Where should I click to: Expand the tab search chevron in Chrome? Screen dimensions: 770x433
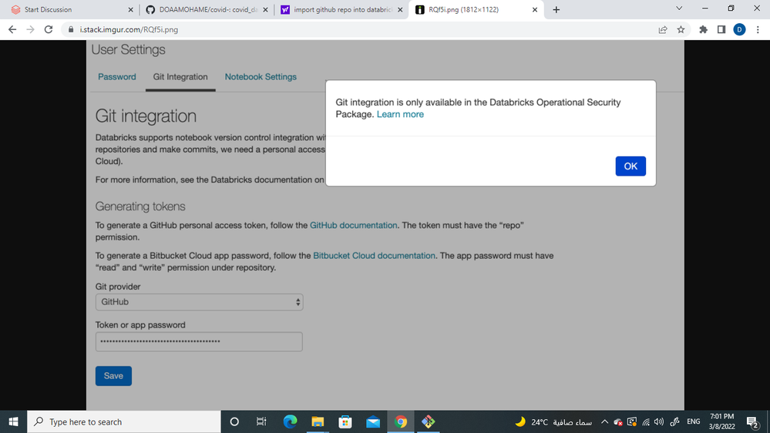pyautogui.click(x=679, y=9)
